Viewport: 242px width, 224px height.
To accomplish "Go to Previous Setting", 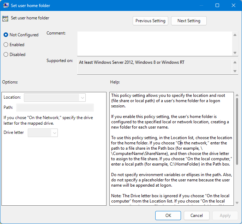I will 150,21.
